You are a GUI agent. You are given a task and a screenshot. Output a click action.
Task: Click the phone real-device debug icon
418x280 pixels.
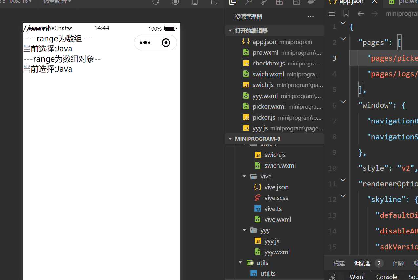[195, 2]
